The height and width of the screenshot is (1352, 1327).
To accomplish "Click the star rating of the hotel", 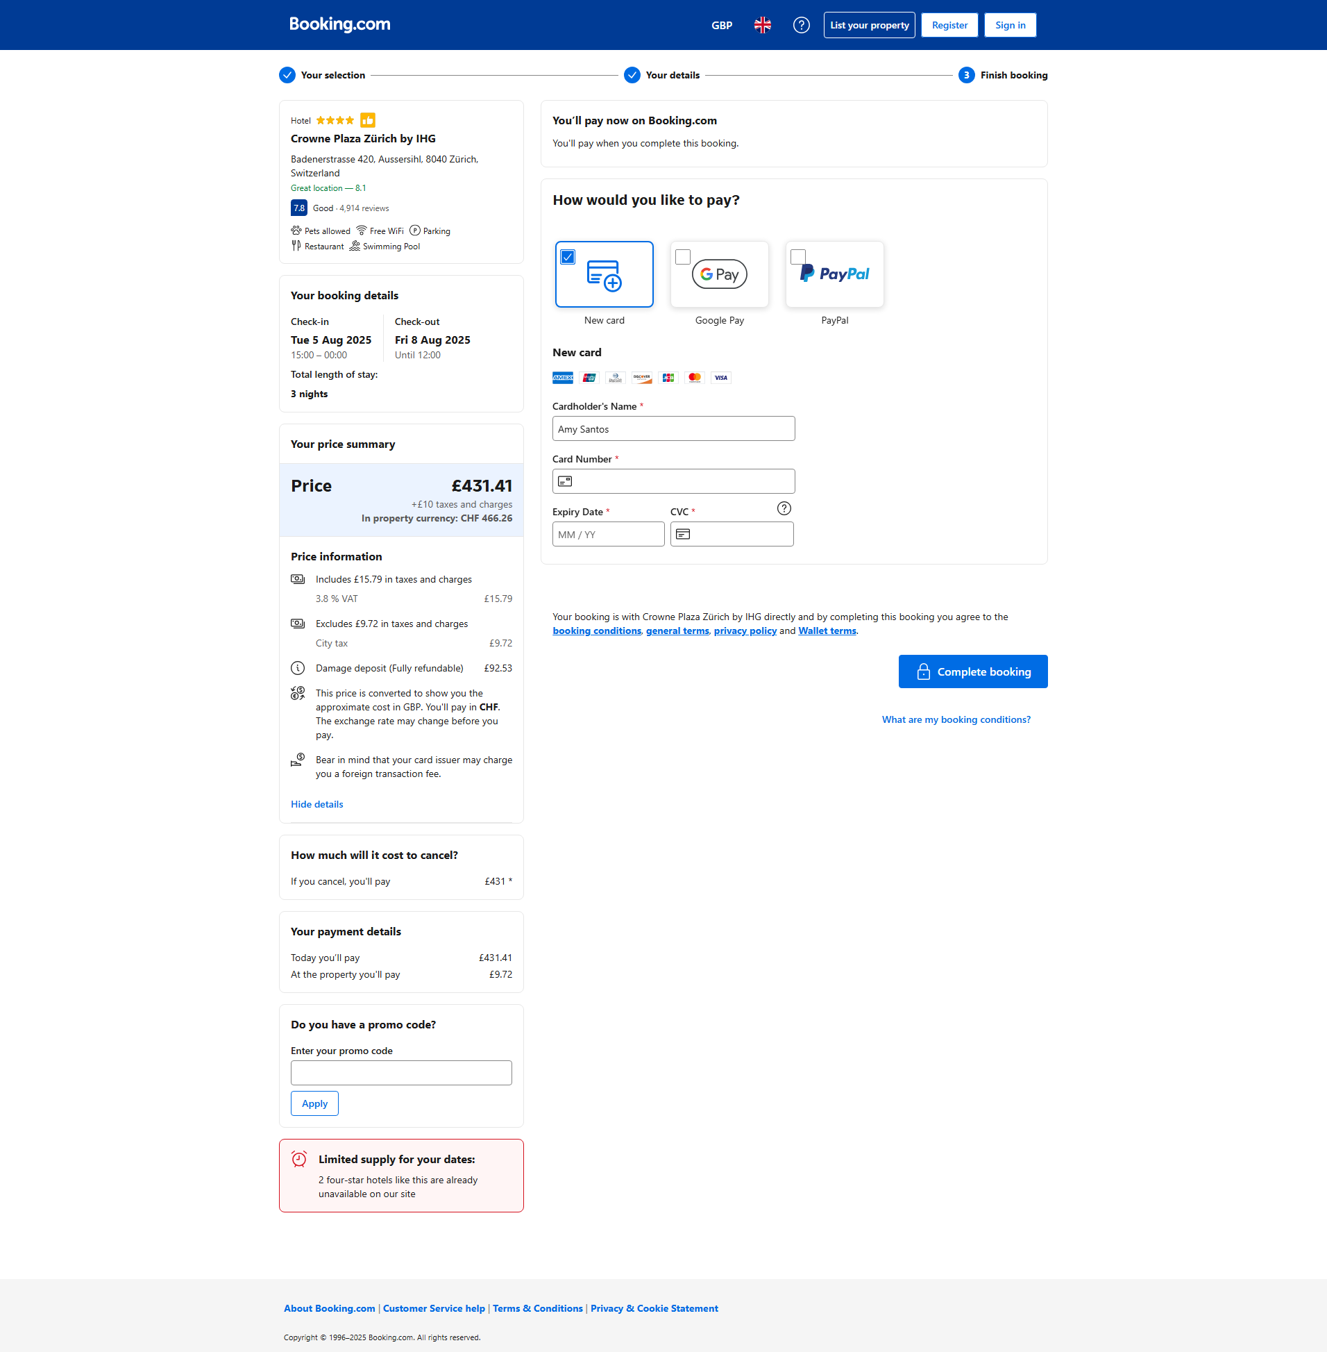I will (x=335, y=121).
